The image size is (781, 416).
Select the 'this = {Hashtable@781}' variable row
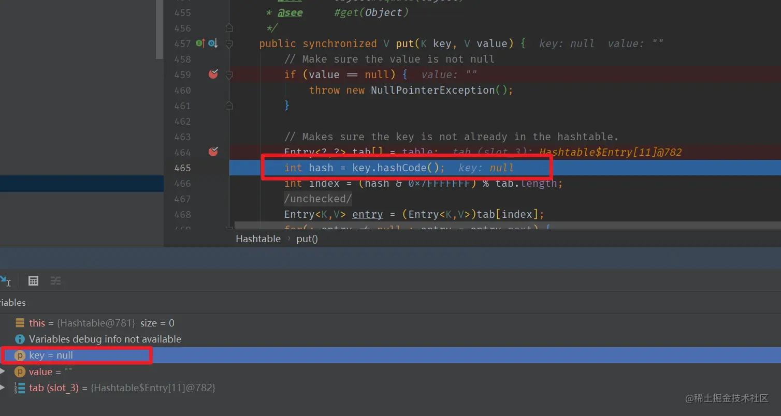point(390,323)
